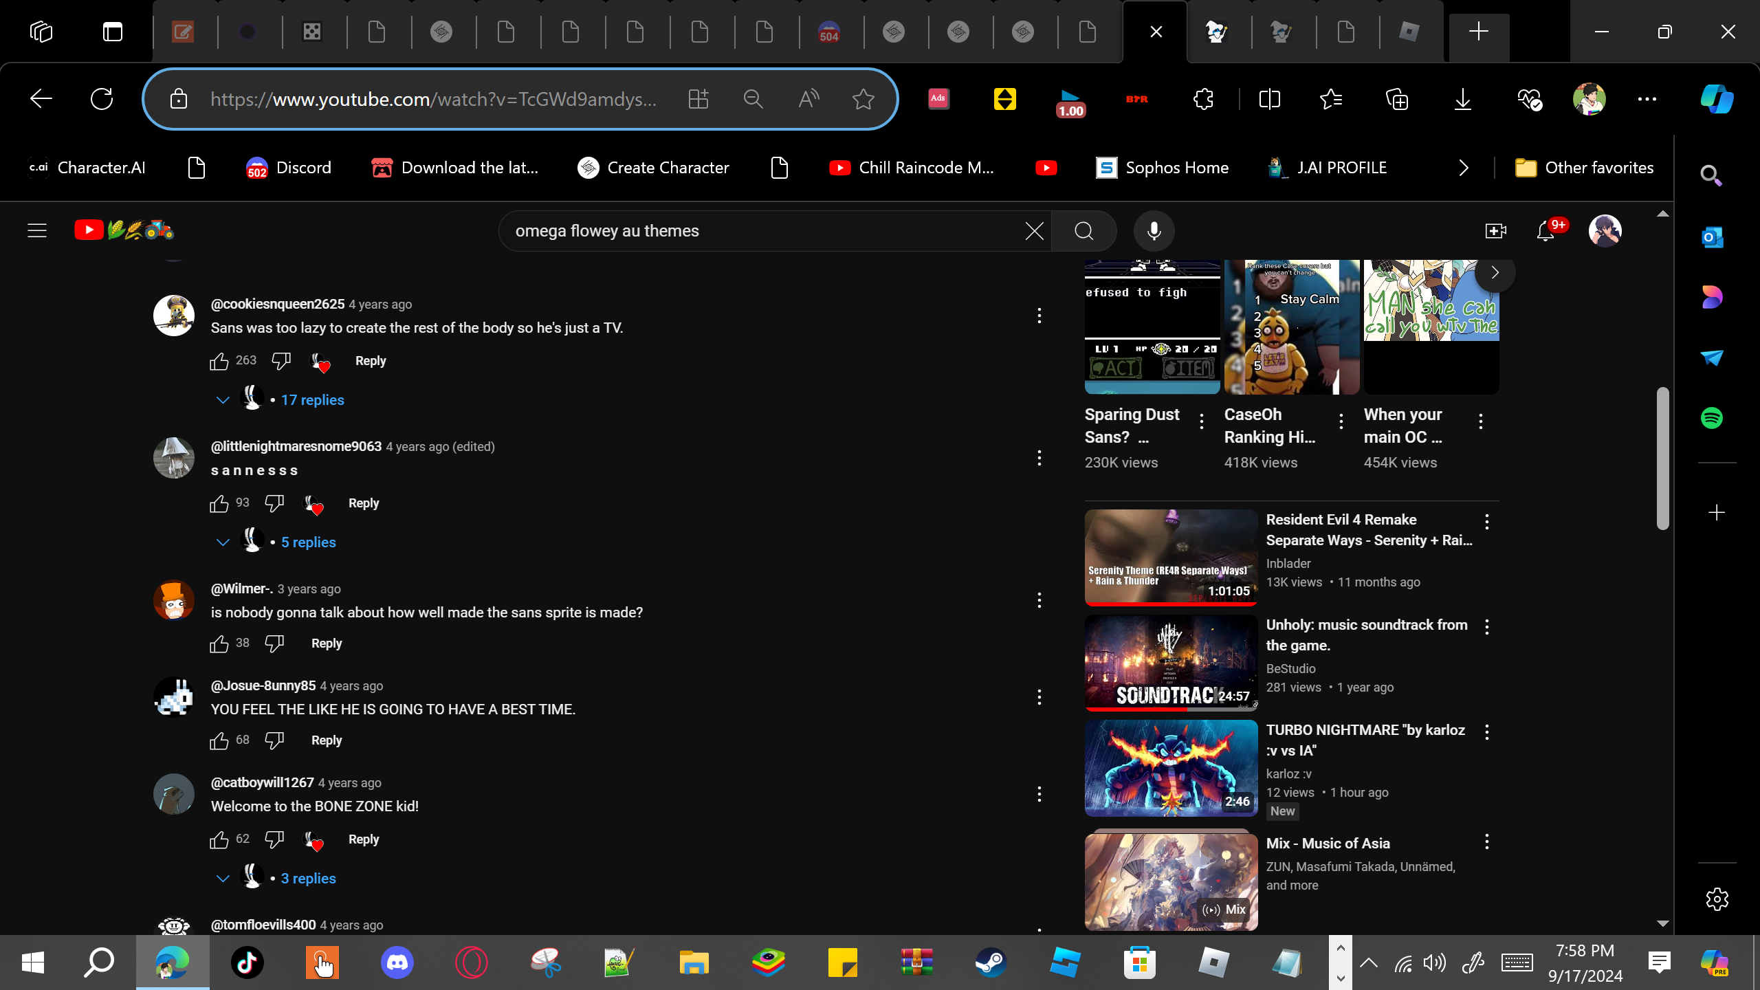Open the TURBO NIGHTMARE video thumbnail
1760x990 pixels.
(x=1171, y=768)
